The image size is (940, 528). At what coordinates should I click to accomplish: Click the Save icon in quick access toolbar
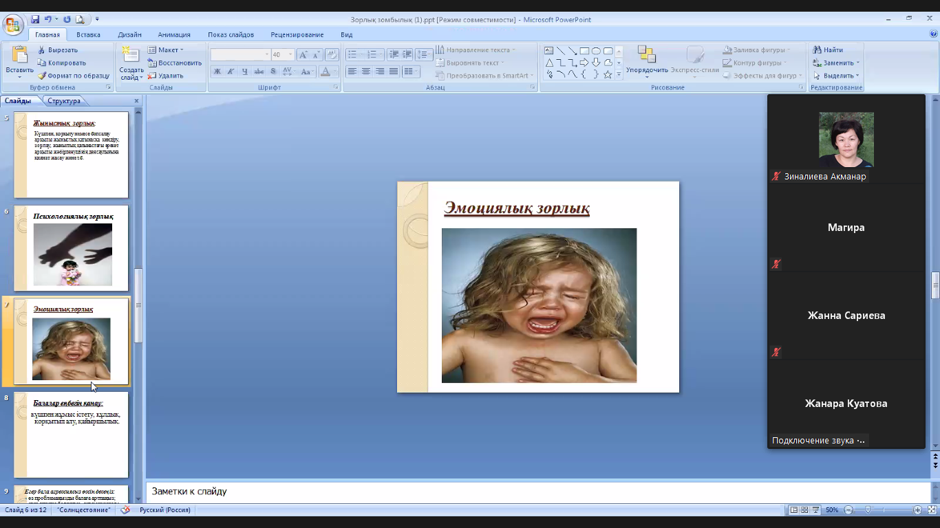(35, 19)
